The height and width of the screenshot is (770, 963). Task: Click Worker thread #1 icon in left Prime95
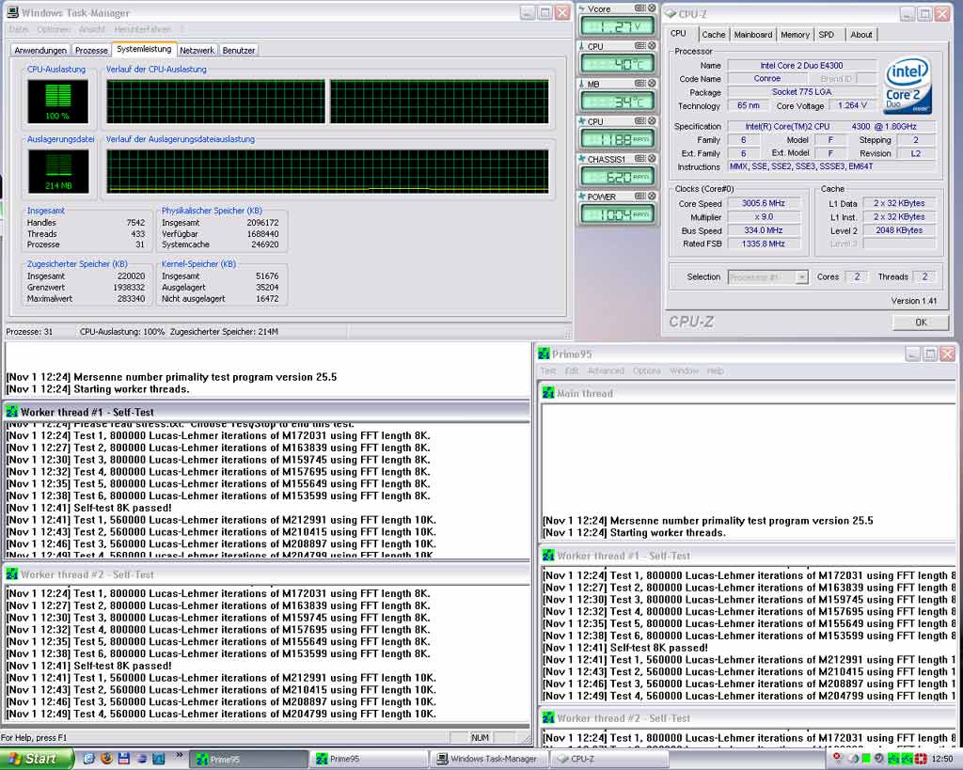click(x=11, y=412)
